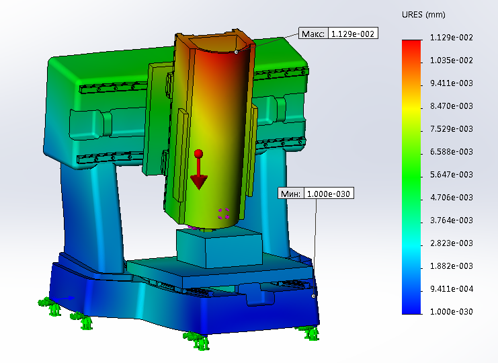Click legend value 9.411e-003
Viewport: 498px width, 363px height.
(452, 83)
